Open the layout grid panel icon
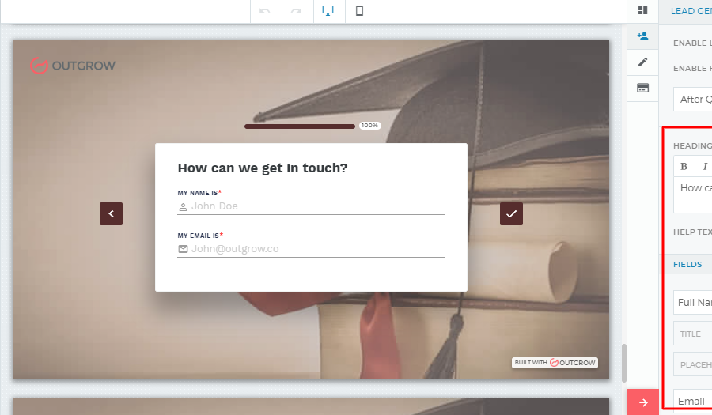 (642, 10)
